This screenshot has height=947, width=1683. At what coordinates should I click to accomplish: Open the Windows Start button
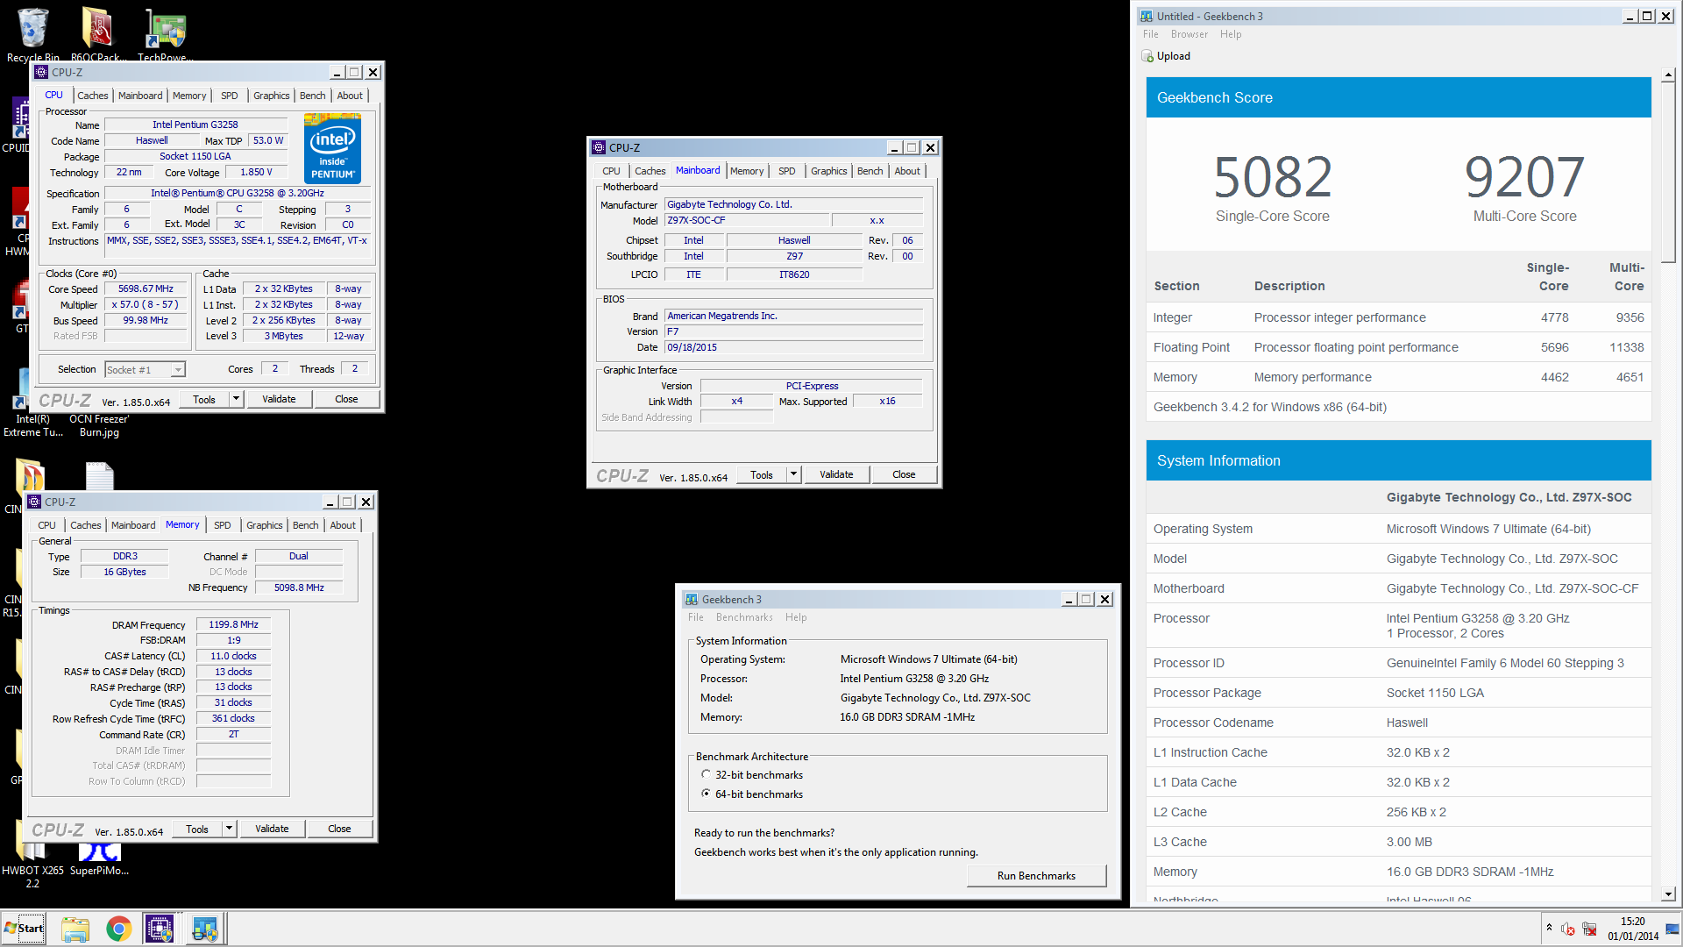coord(24,929)
